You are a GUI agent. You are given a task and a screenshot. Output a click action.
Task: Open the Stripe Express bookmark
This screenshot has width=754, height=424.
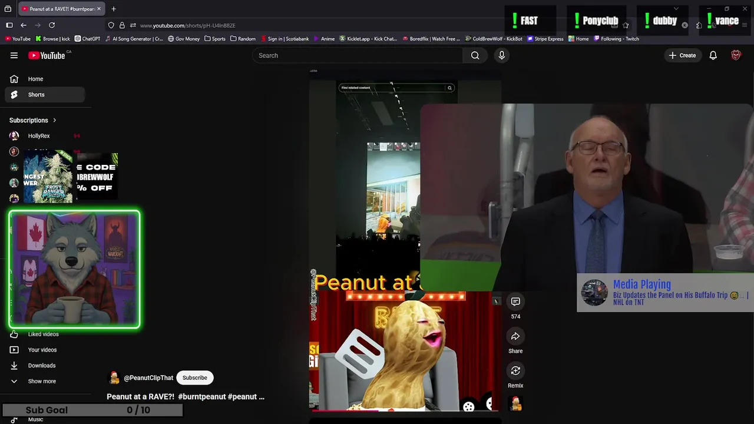pyautogui.click(x=545, y=39)
